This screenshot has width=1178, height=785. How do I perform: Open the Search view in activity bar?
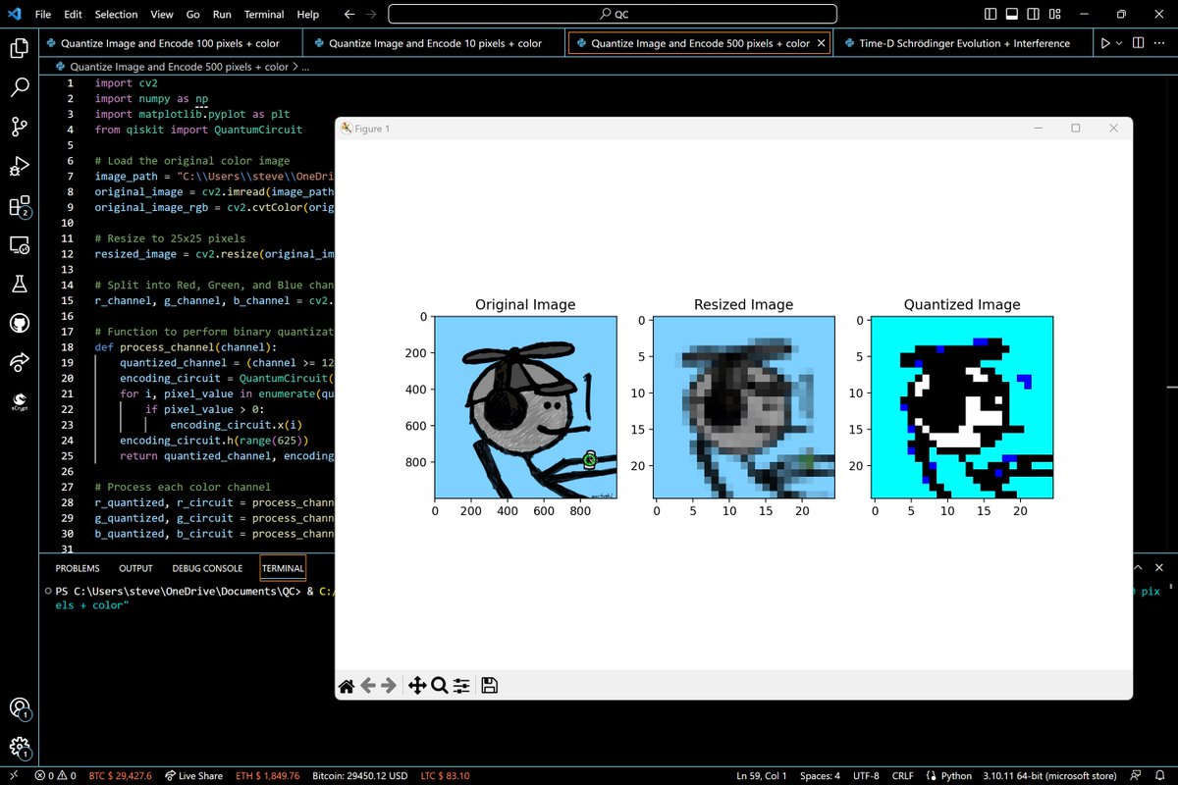coord(19,87)
